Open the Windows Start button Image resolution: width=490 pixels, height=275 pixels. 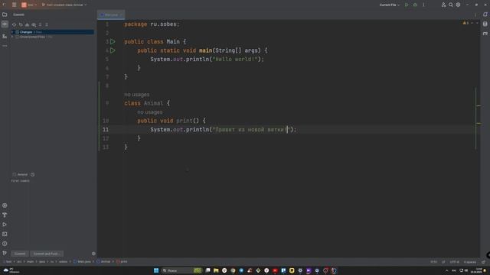156,270
